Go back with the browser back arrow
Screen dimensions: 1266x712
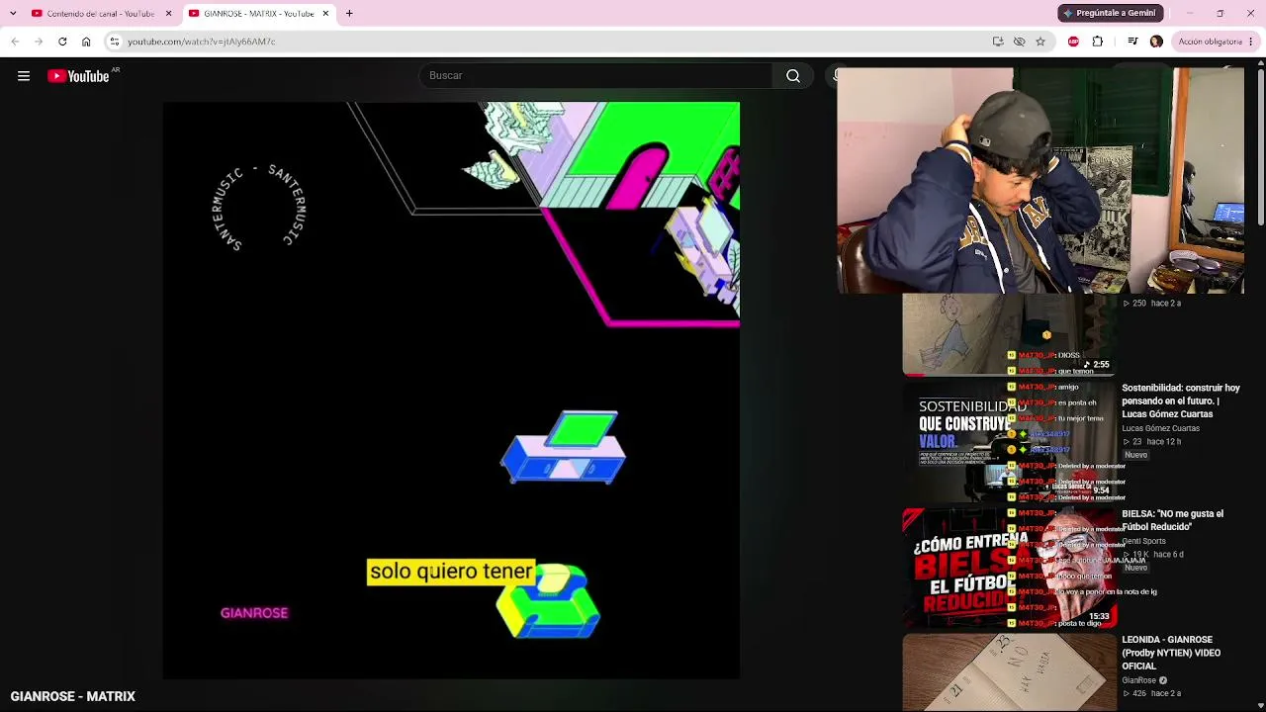15,42
